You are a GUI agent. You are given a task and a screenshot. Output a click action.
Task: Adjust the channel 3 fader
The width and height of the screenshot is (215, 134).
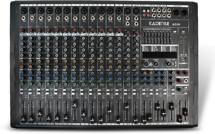click(x=40, y=114)
